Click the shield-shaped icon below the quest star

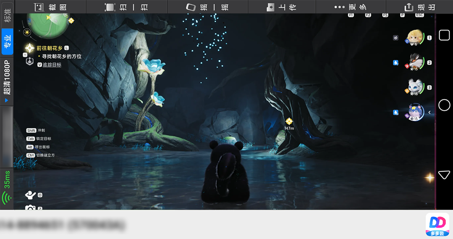coord(30,62)
